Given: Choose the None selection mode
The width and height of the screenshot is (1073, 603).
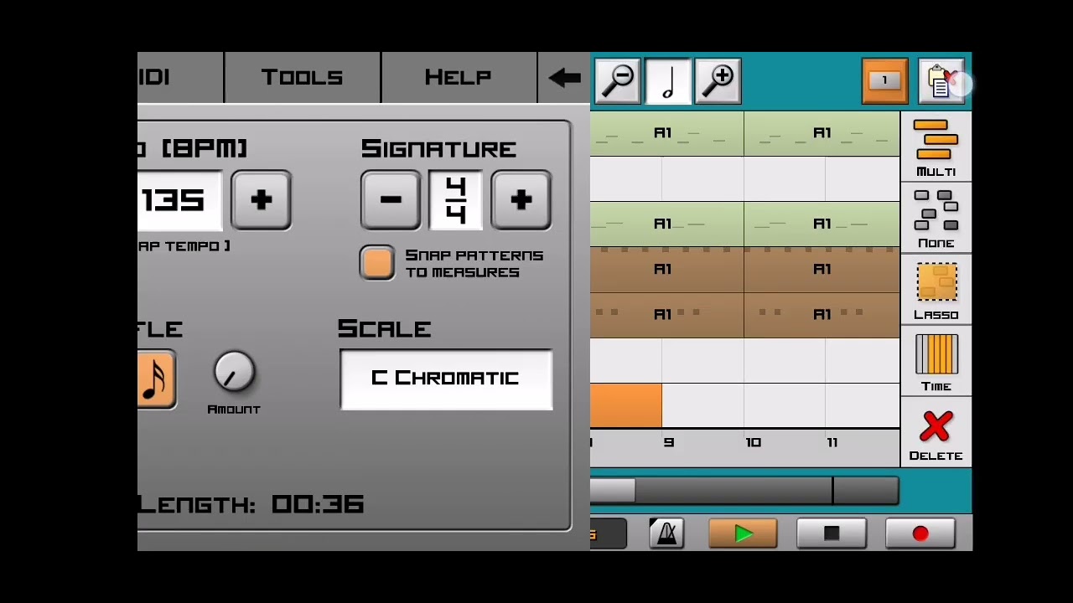Looking at the screenshot, I should [936, 219].
